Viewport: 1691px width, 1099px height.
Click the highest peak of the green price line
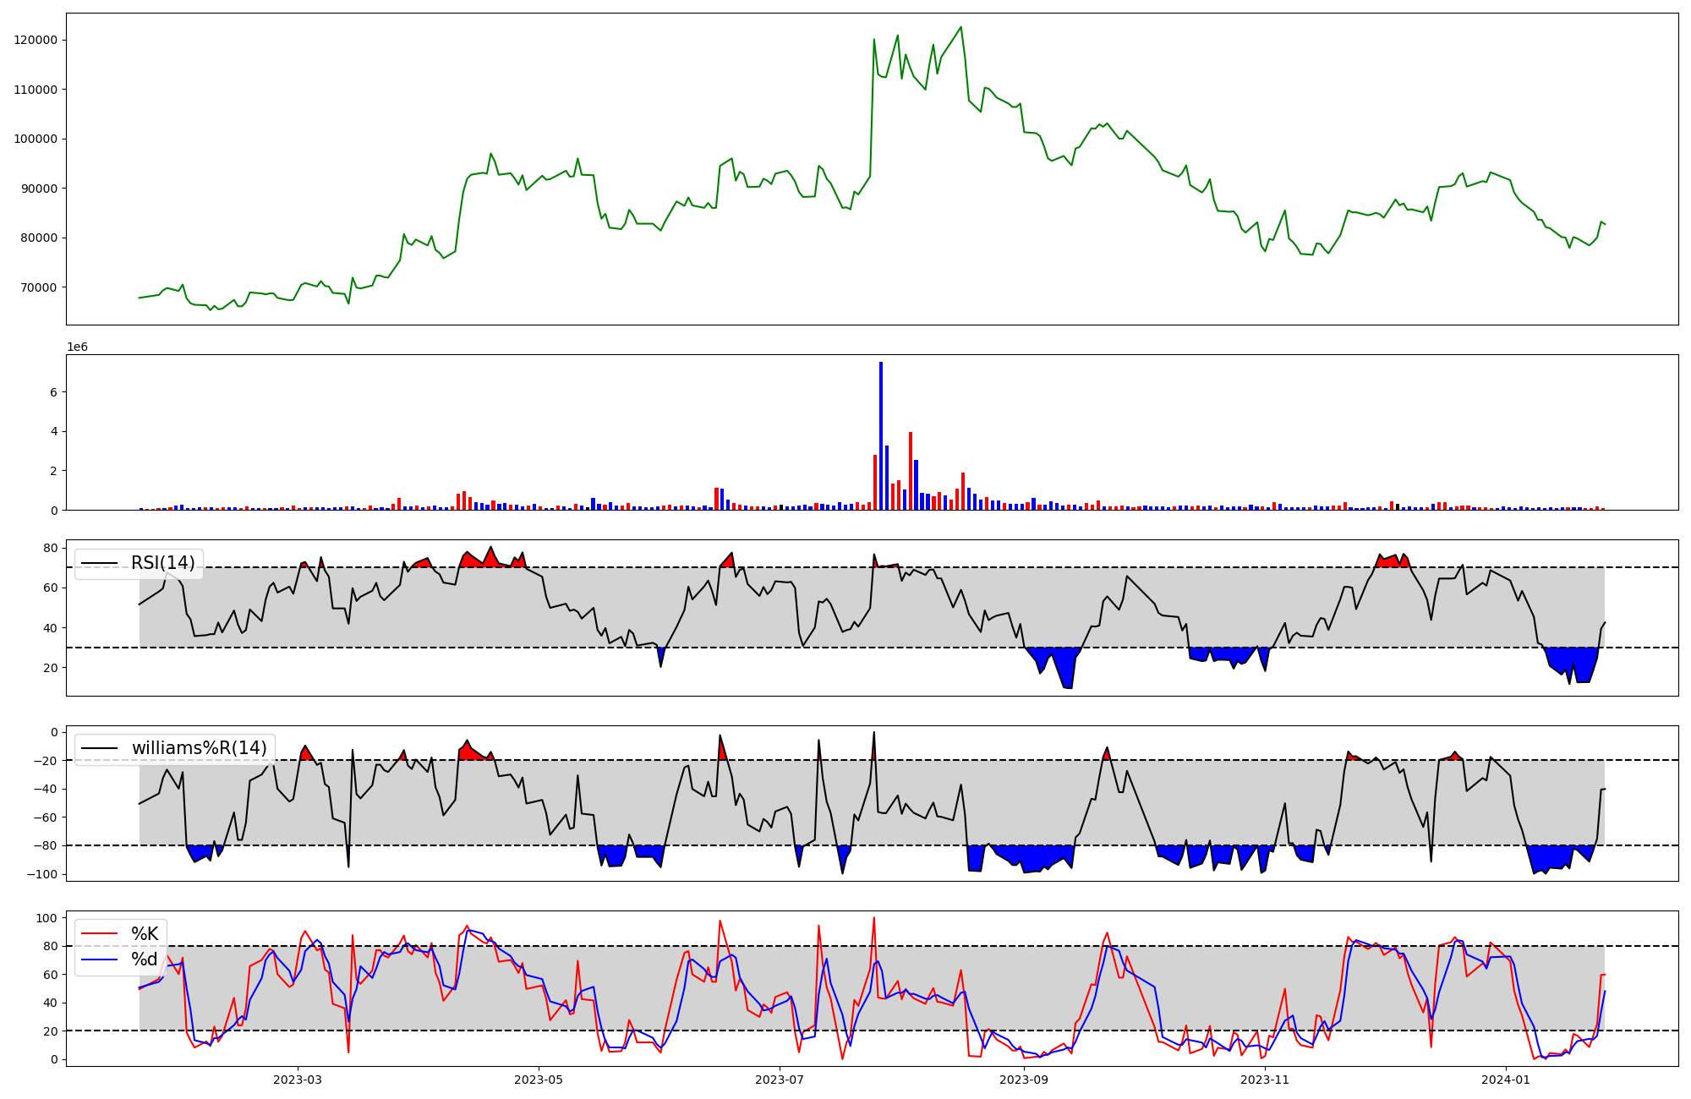click(960, 28)
